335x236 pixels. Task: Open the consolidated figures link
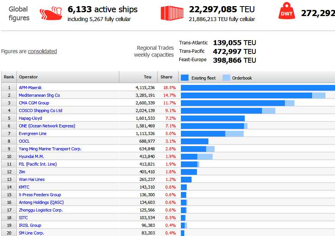click(42, 51)
